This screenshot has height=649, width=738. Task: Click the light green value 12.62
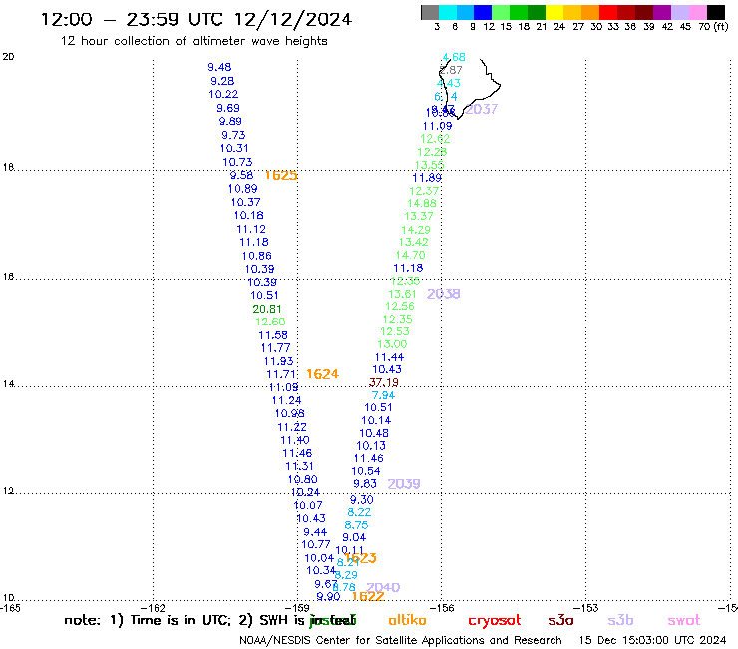(x=435, y=139)
